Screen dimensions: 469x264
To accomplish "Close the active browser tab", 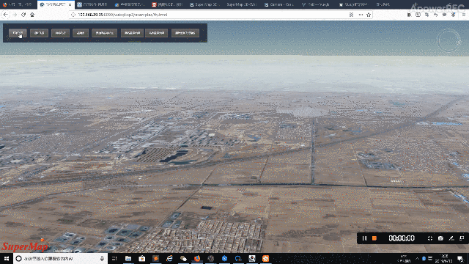I will click(70, 5).
